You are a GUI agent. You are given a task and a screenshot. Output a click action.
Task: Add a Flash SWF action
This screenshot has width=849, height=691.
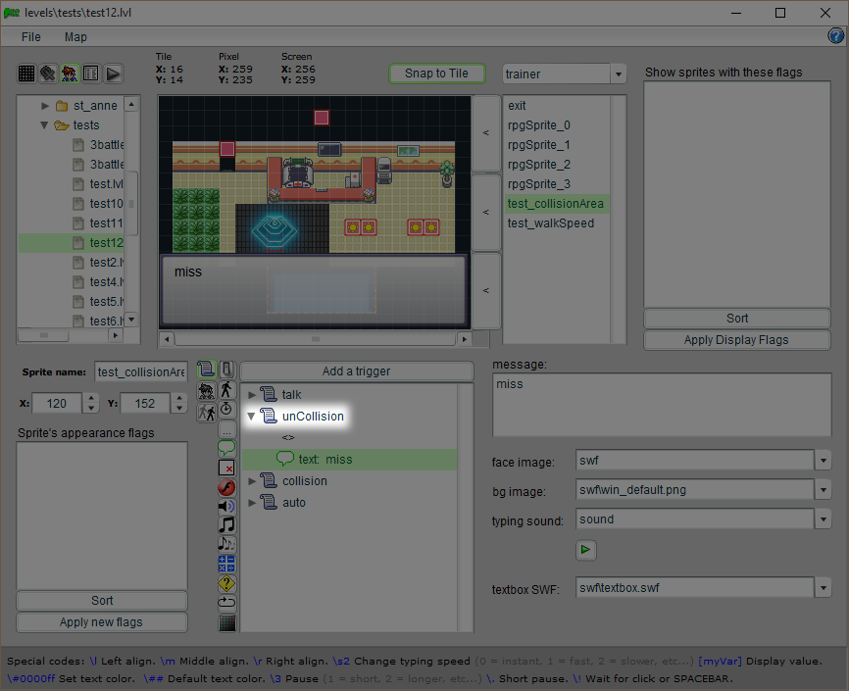click(226, 487)
